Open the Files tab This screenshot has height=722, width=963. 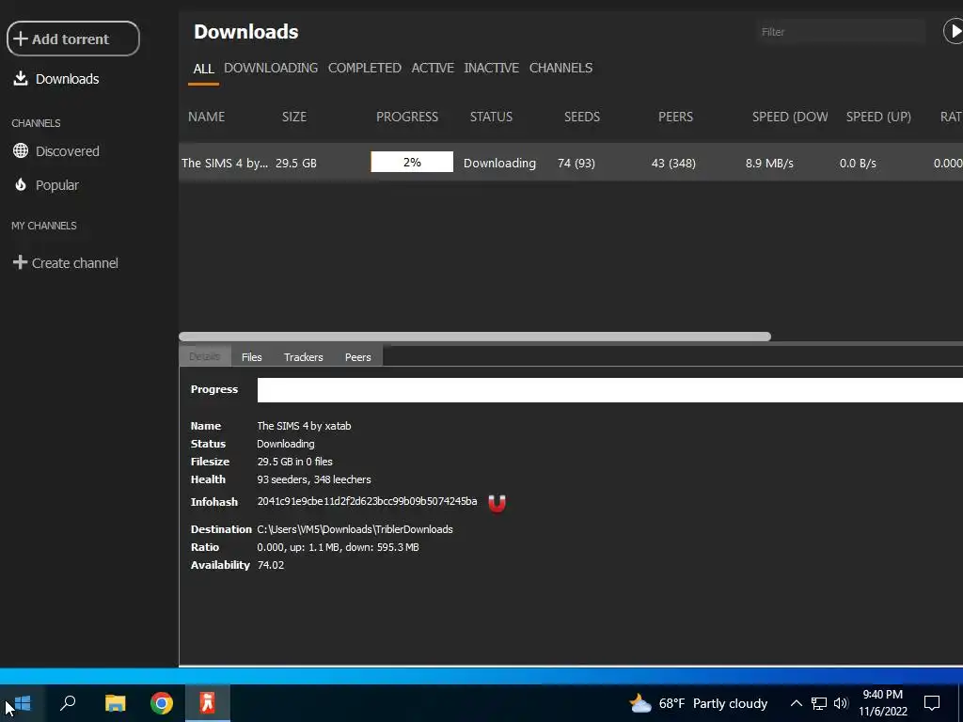252,356
